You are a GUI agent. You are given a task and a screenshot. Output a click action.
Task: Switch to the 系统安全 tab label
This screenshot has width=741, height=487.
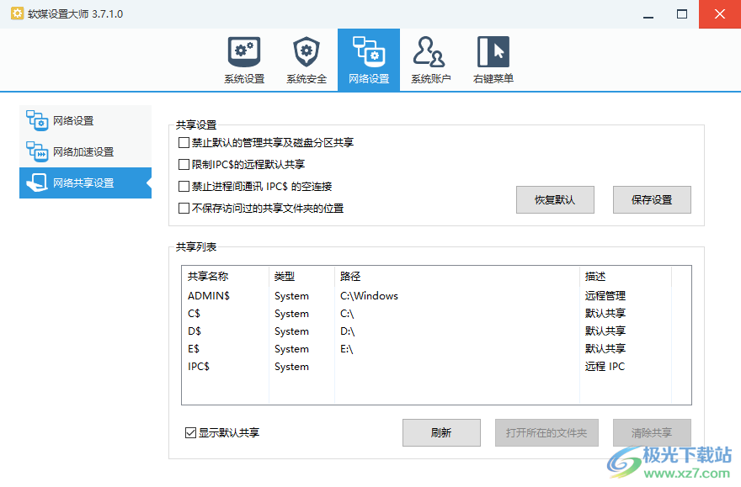point(307,79)
